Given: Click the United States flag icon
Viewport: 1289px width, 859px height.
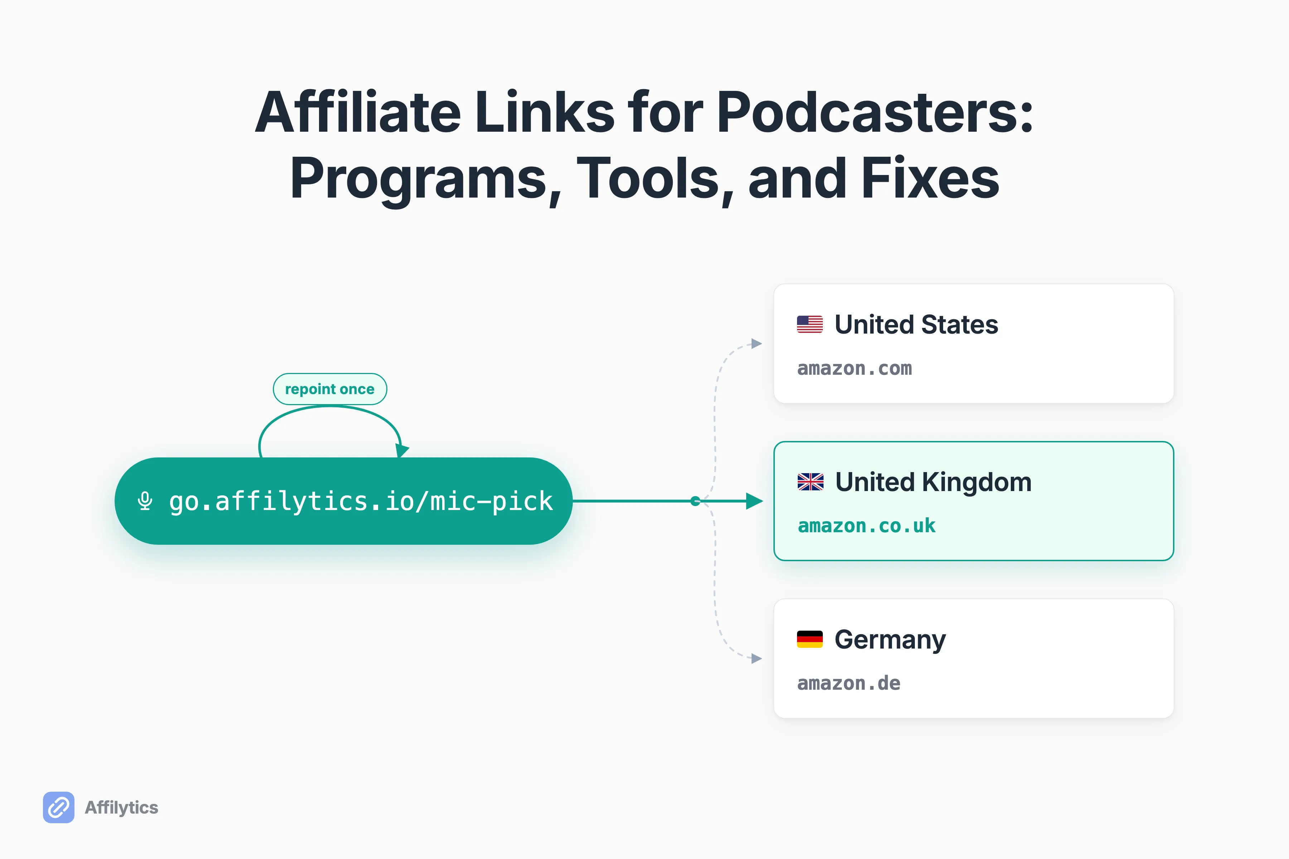Looking at the screenshot, I should coord(810,324).
